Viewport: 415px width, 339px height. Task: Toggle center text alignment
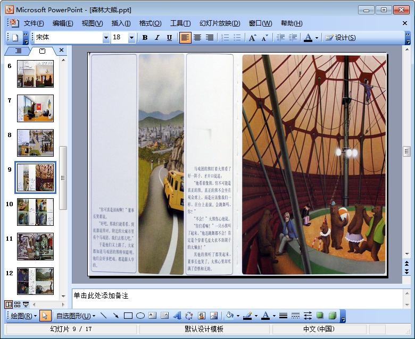(x=197, y=38)
